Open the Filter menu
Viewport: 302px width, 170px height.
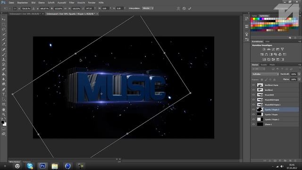(x=72, y=3)
